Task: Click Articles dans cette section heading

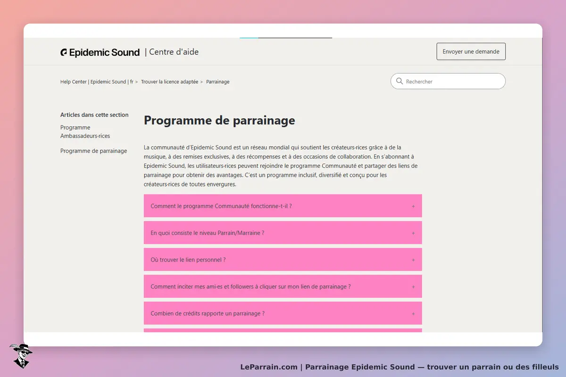Action: 94,115
